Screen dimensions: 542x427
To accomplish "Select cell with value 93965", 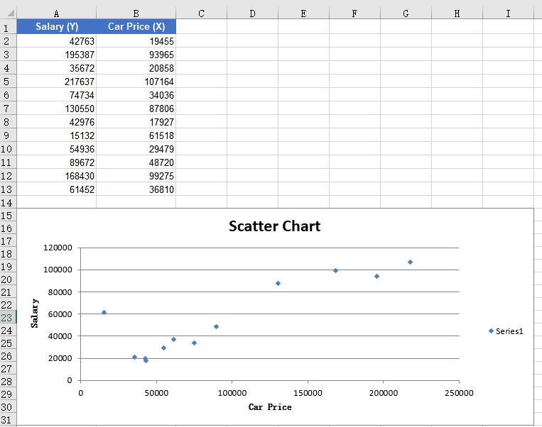I will (136, 55).
